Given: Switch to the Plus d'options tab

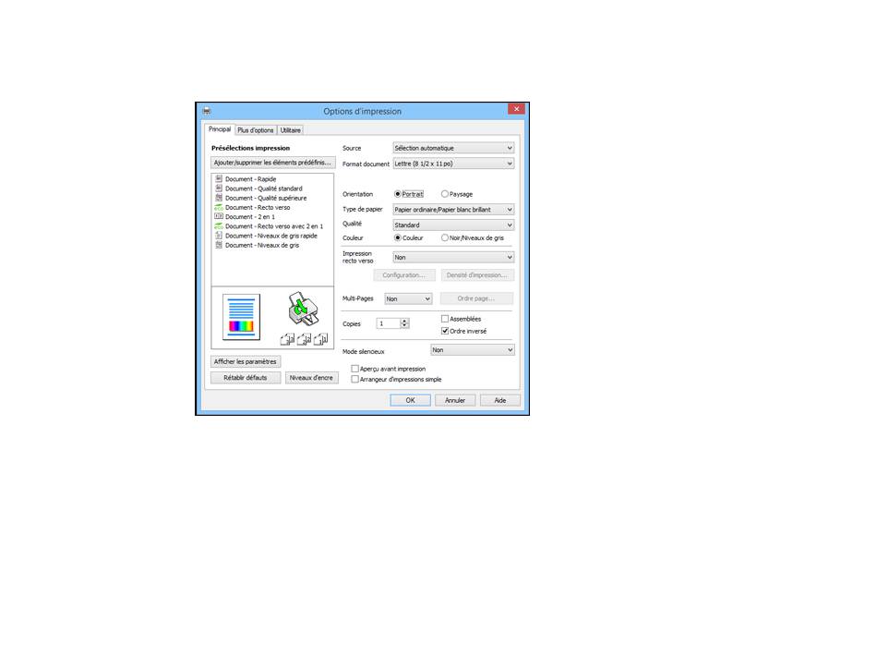Looking at the screenshot, I should 256,130.
